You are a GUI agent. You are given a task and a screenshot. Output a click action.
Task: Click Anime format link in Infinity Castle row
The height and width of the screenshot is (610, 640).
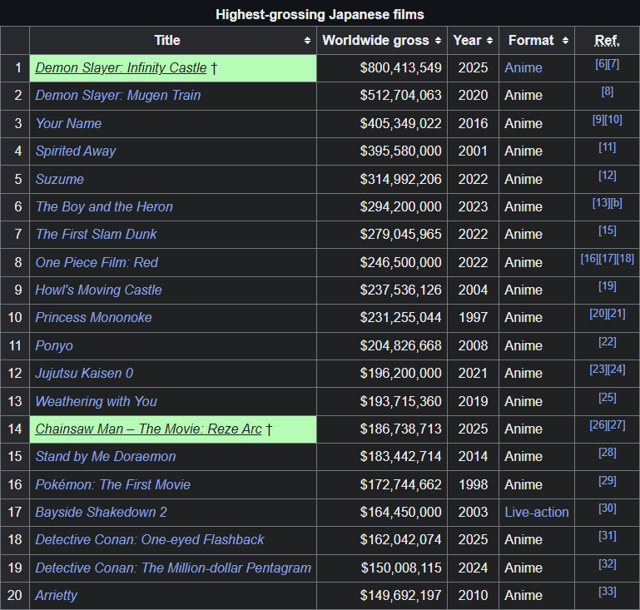click(523, 67)
